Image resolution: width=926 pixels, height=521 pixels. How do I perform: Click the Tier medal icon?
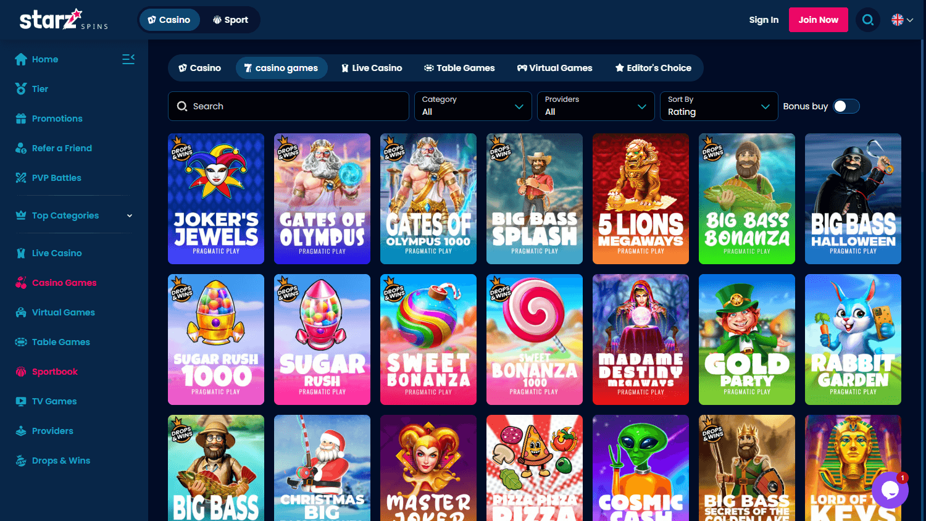tap(21, 89)
